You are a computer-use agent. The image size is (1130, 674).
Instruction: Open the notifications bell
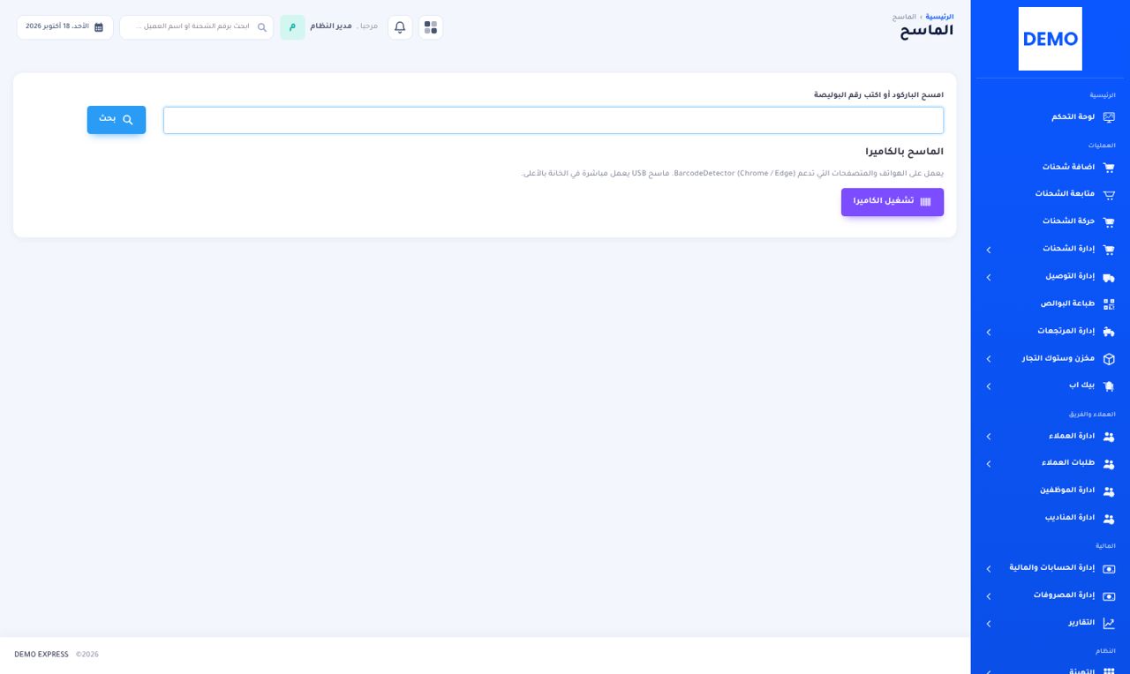pos(400,27)
